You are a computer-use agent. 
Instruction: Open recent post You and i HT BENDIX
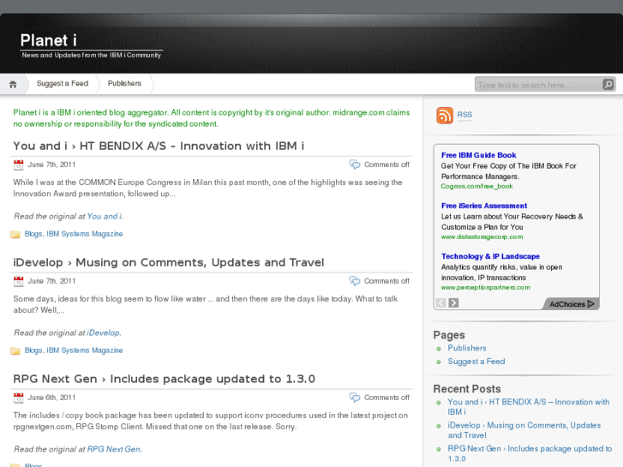(529, 406)
